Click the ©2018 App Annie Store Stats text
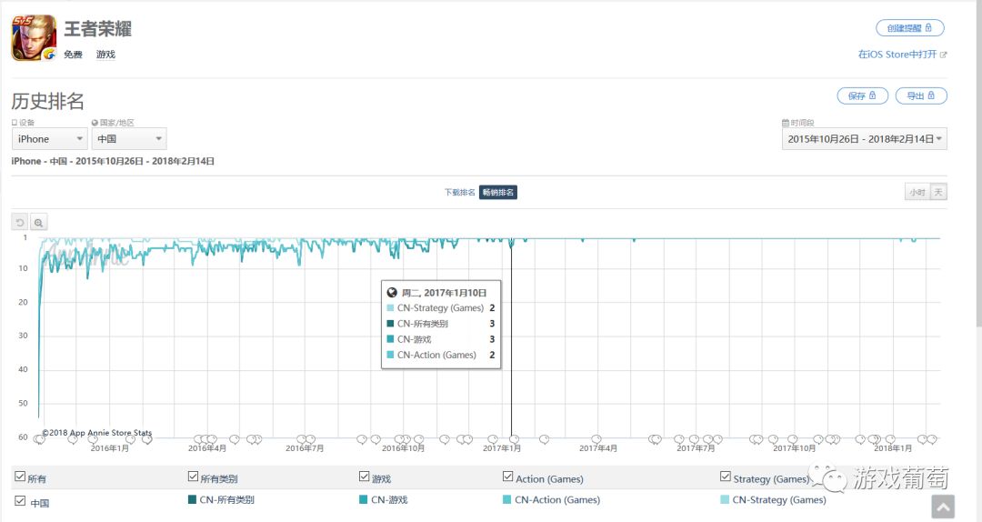982x522 pixels. point(97,432)
